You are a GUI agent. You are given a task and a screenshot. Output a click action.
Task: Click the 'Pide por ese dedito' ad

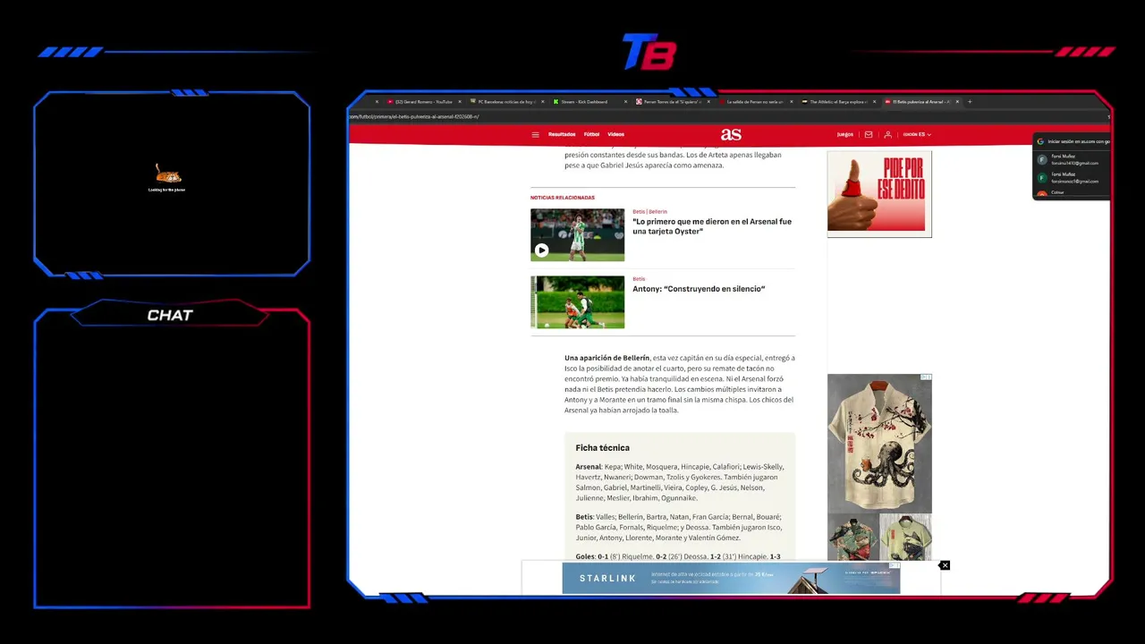point(879,193)
